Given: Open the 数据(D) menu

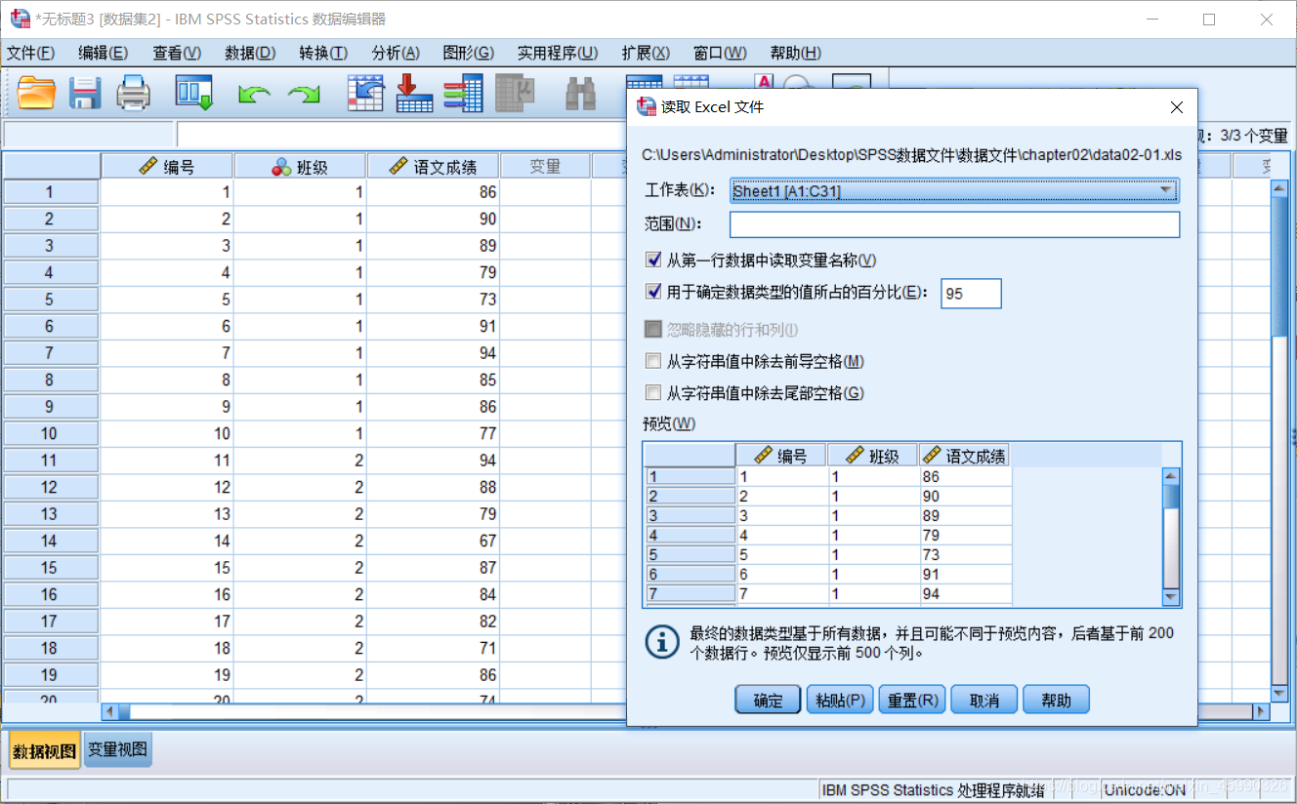Looking at the screenshot, I should (249, 53).
